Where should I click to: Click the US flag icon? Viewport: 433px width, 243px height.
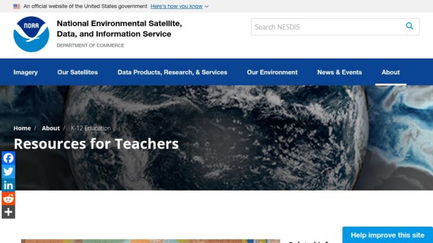tap(17, 6)
